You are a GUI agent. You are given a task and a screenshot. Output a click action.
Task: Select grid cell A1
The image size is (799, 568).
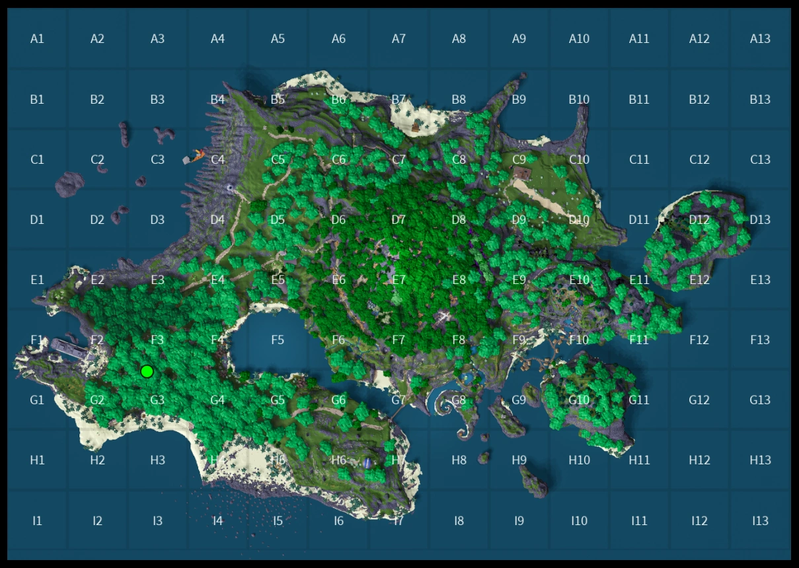tap(37, 39)
